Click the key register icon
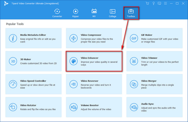 (154, 3)
